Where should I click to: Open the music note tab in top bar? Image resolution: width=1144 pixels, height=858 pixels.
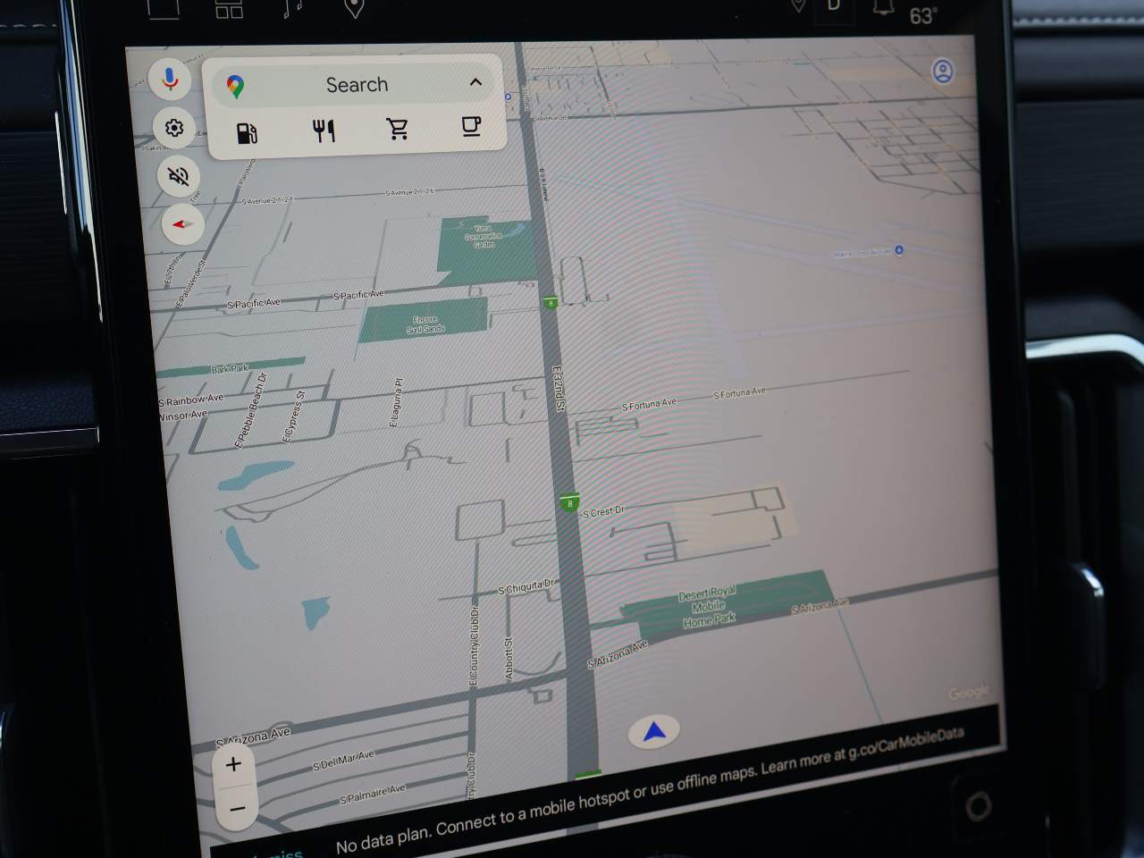292,8
